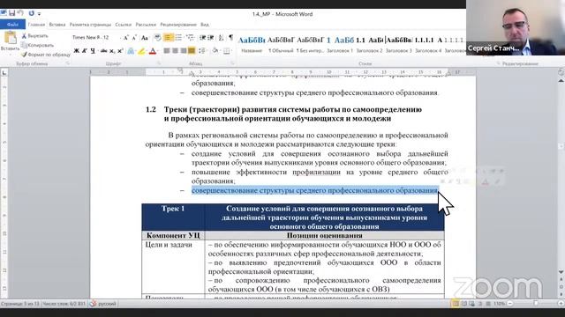Toggle underline Ч formatting

click(x=93, y=51)
